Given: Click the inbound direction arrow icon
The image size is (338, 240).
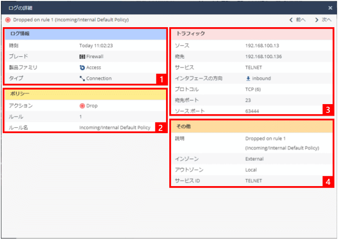Looking at the screenshot, I should tap(248, 79).
